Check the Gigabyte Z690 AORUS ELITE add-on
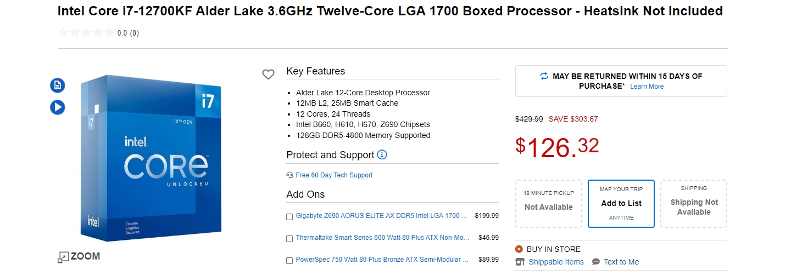This screenshot has height=276, width=802. pos(289,217)
